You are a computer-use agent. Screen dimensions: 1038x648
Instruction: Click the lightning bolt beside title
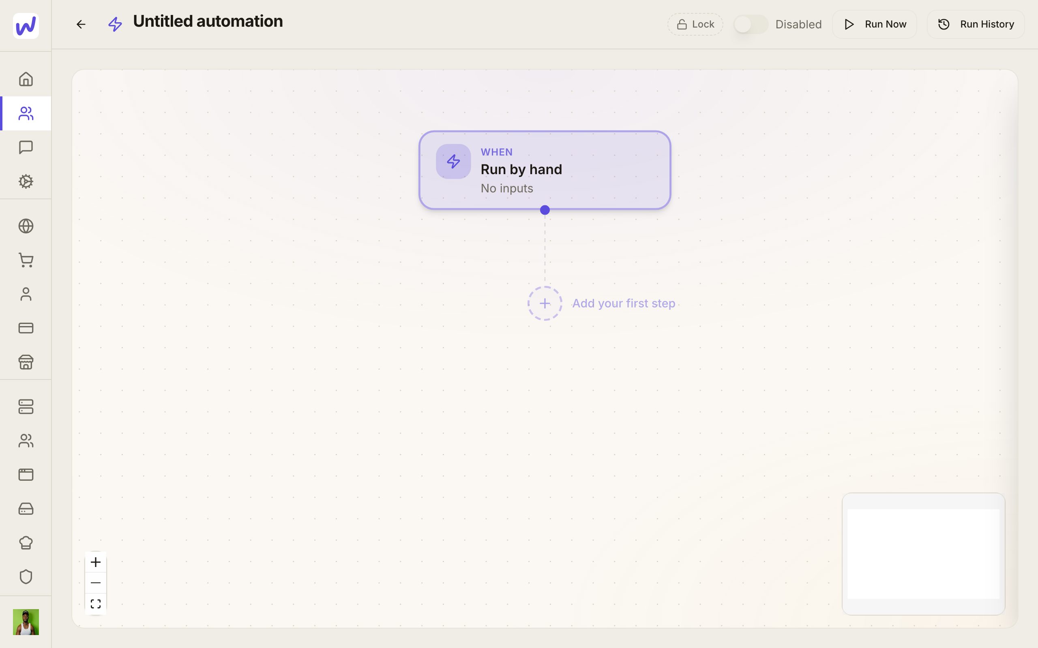coord(115,24)
